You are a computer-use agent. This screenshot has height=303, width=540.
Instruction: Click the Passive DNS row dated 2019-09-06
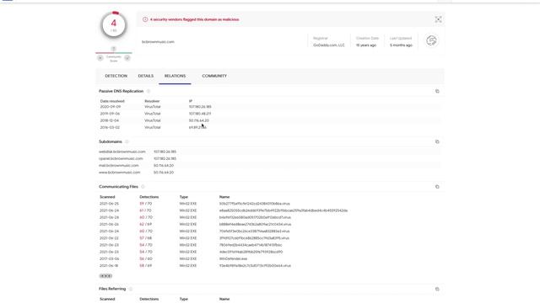(269, 114)
